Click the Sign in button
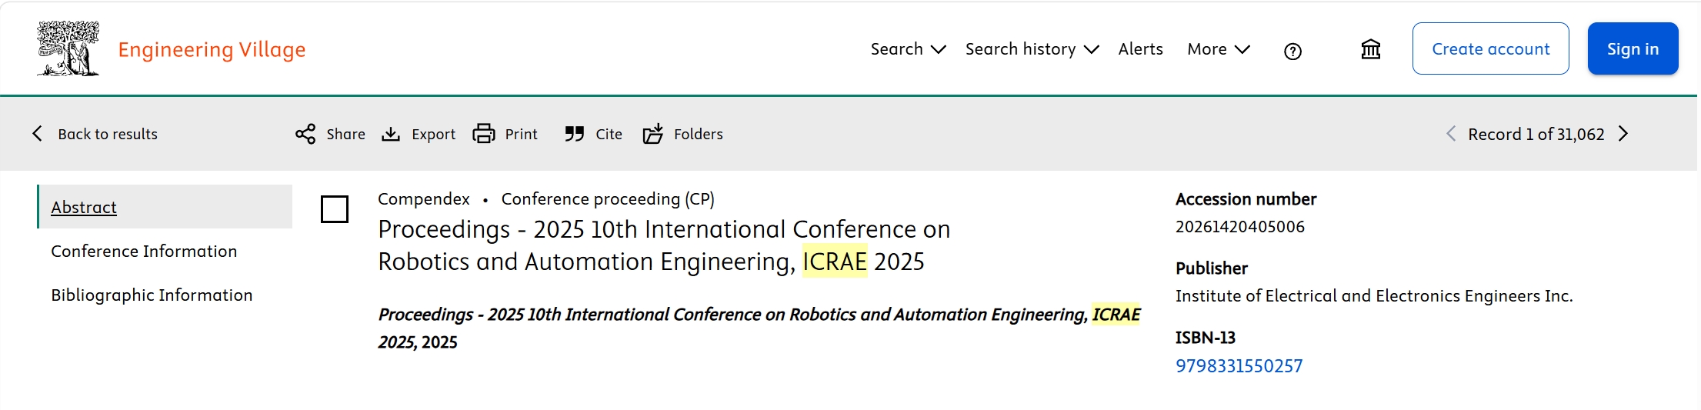1701x410 pixels. (x=1633, y=48)
